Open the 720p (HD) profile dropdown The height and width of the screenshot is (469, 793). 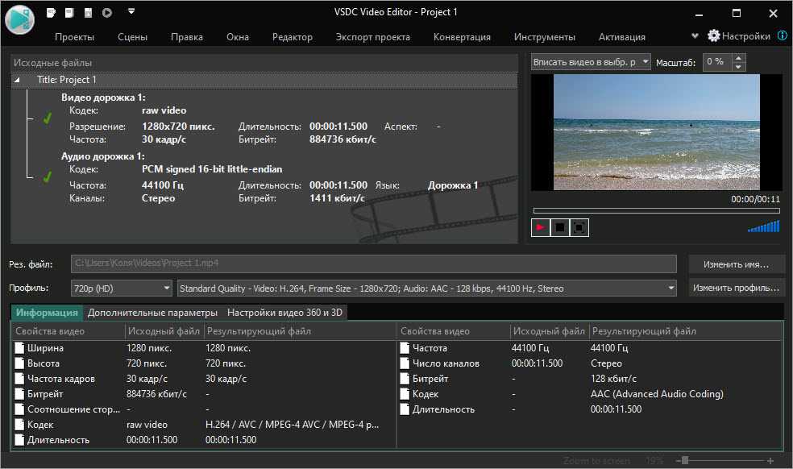click(122, 288)
